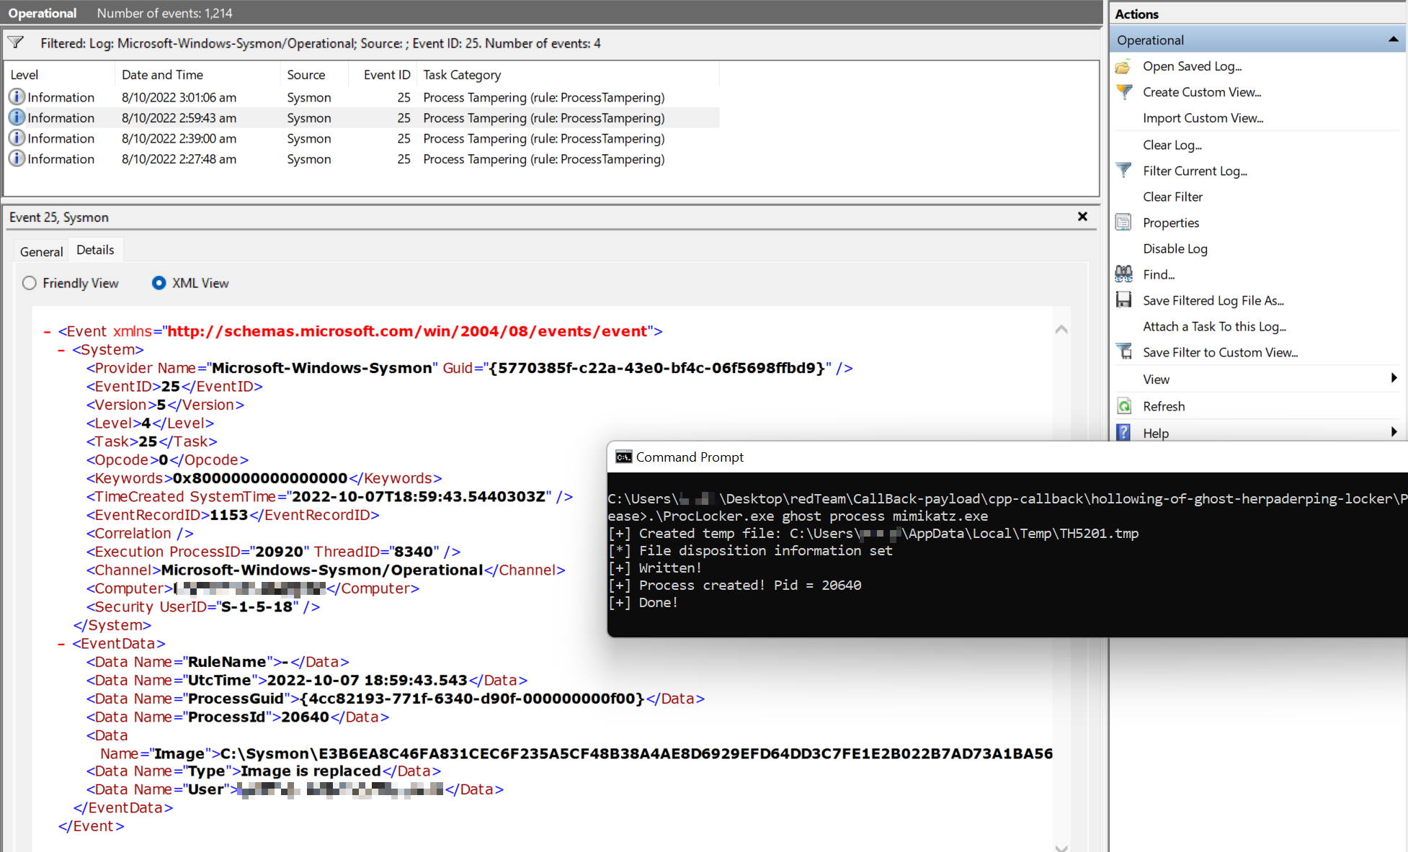
Task: Click the Save Filtered Log floppy icon
Action: [x=1123, y=300]
